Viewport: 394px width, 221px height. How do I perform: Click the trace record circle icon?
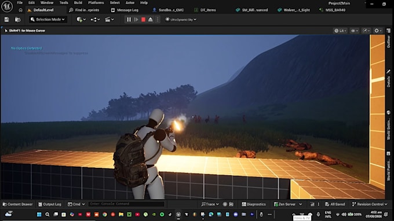pyautogui.click(x=225, y=204)
